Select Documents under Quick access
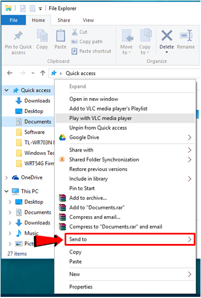201x298 pixels. pyautogui.click(x=38, y=121)
